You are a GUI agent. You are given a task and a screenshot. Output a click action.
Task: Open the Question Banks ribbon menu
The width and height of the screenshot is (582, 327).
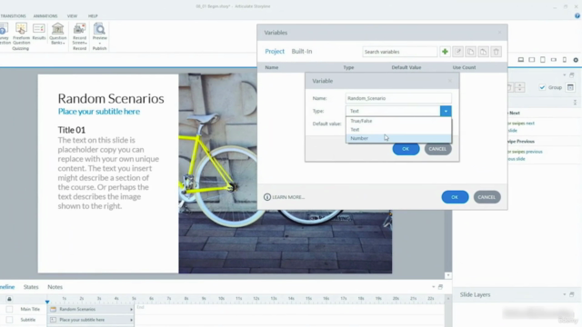[x=57, y=34]
